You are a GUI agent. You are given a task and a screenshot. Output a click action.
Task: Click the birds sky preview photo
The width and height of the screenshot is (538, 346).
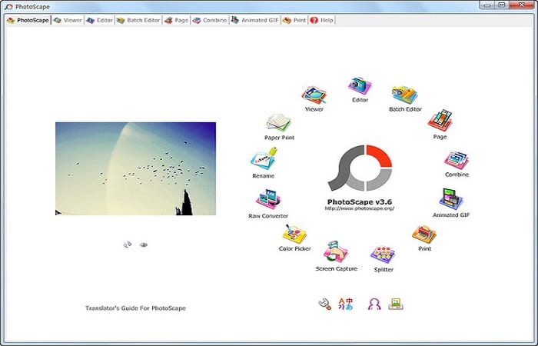click(x=135, y=168)
